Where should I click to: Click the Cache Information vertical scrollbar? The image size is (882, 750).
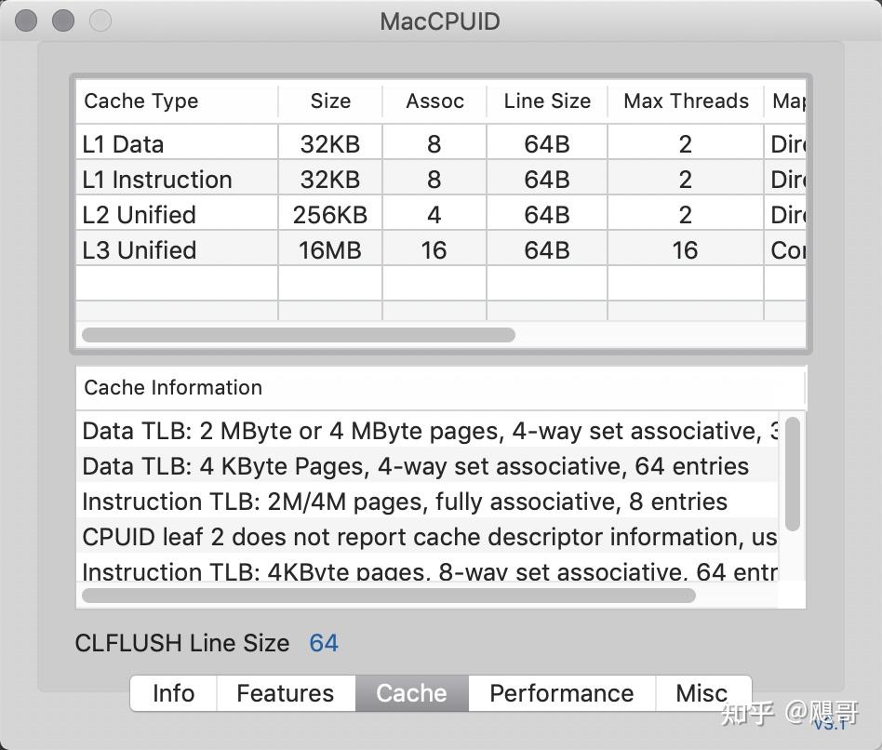click(793, 473)
